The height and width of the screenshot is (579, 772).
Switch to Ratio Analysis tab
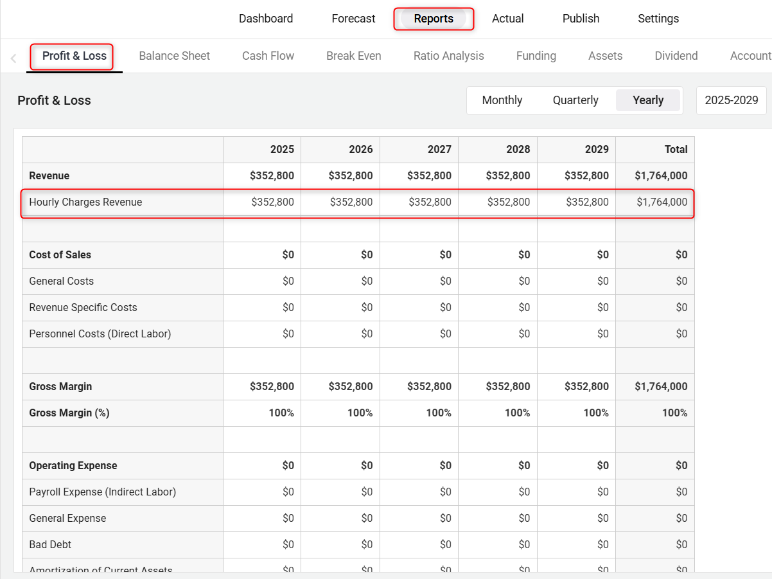click(x=448, y=56)
